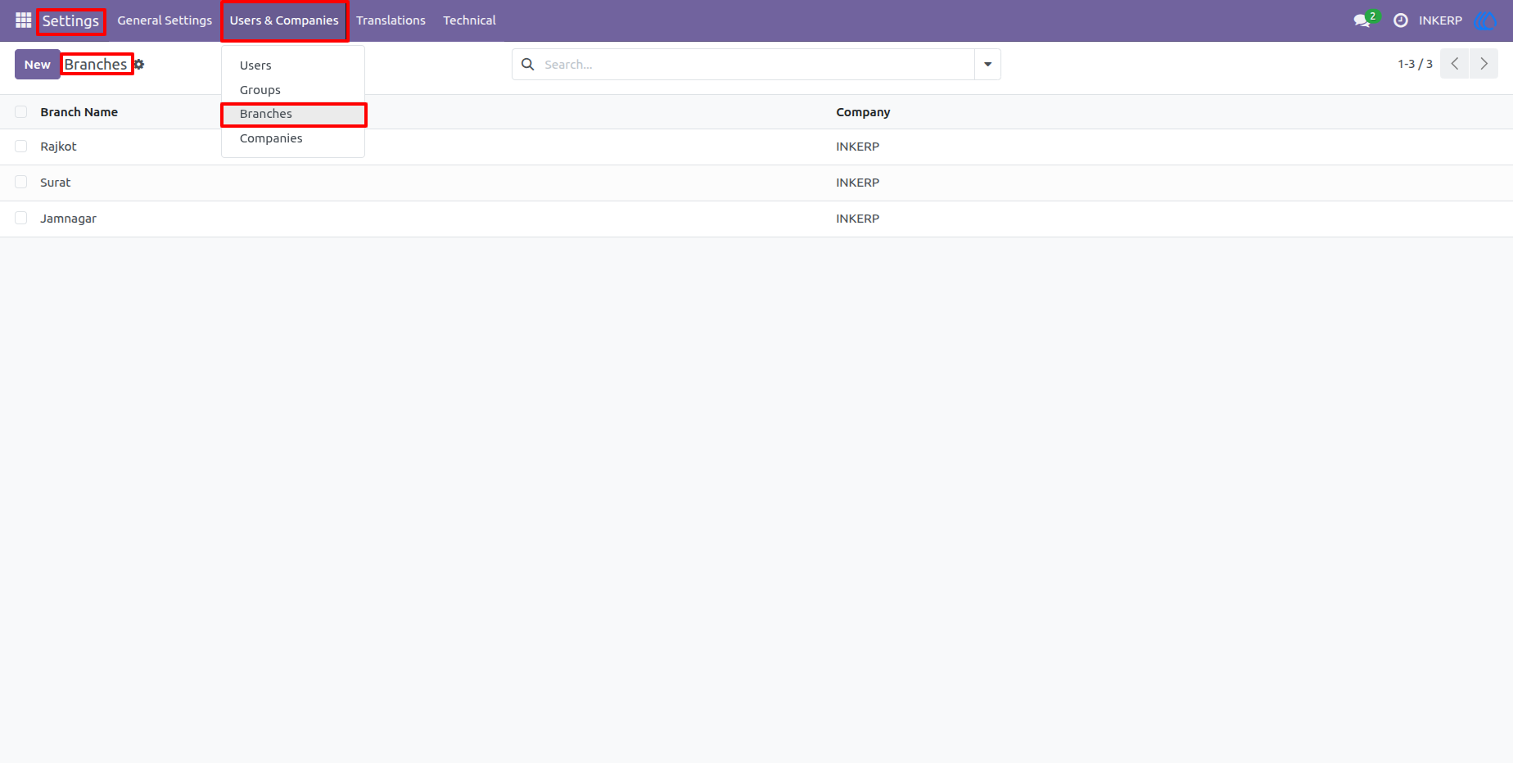
Task: Open the gear actions menu beside Branches
Action: pos(139,65)
